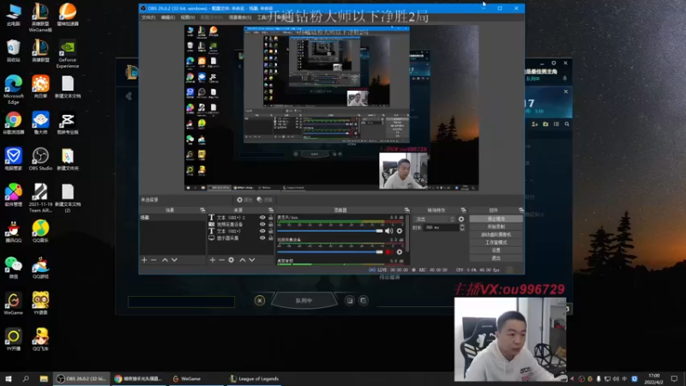Open File Explorer from taskbar
This screenshot has width=686, height=386.
click(44, 378)
